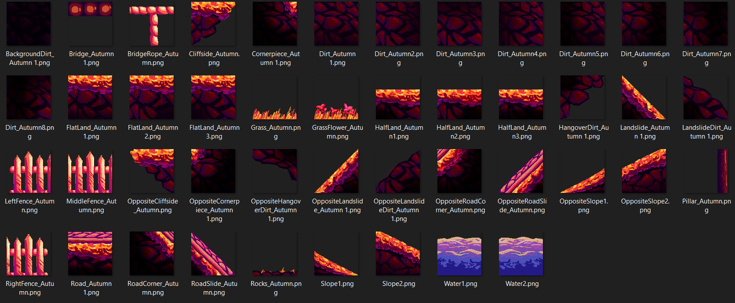
Task: Choose the RightFence_Autumn.png file
Action: pyautogui.click(x=29, y=254)
